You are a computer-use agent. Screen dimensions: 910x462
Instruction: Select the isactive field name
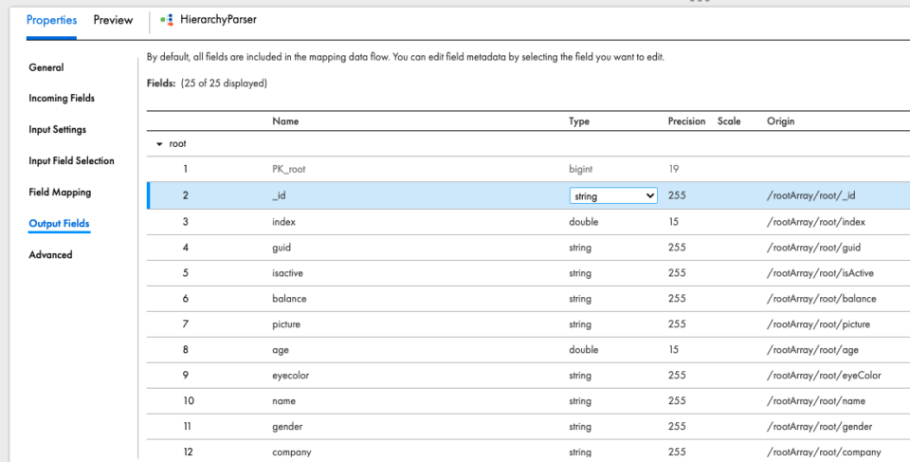287,273
